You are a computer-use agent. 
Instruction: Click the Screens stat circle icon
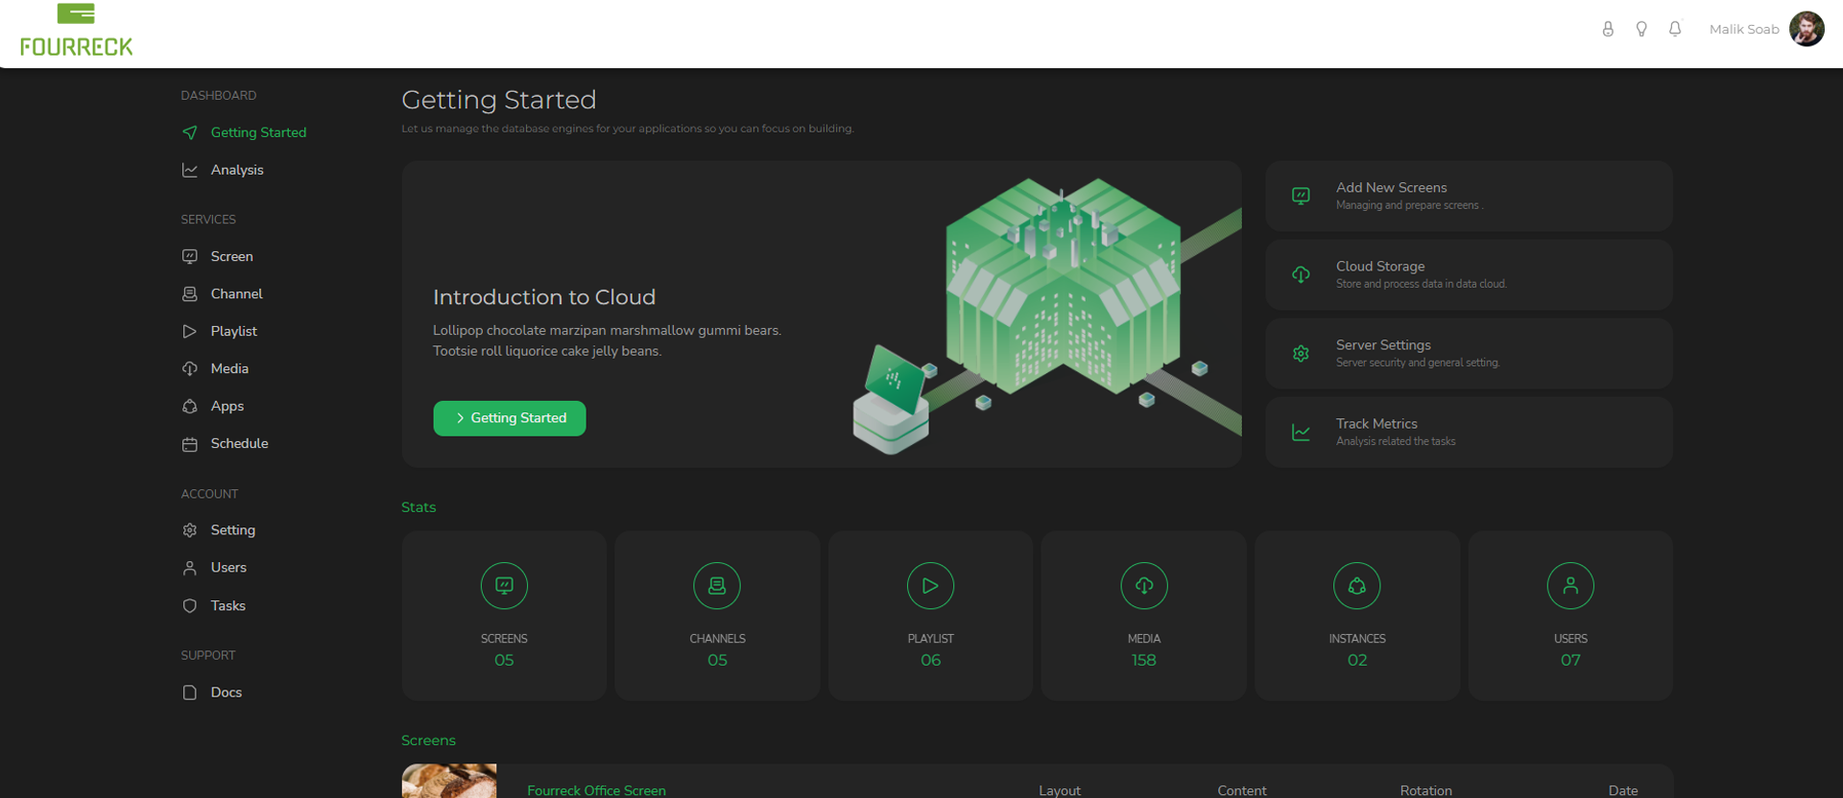pos(504,585)
